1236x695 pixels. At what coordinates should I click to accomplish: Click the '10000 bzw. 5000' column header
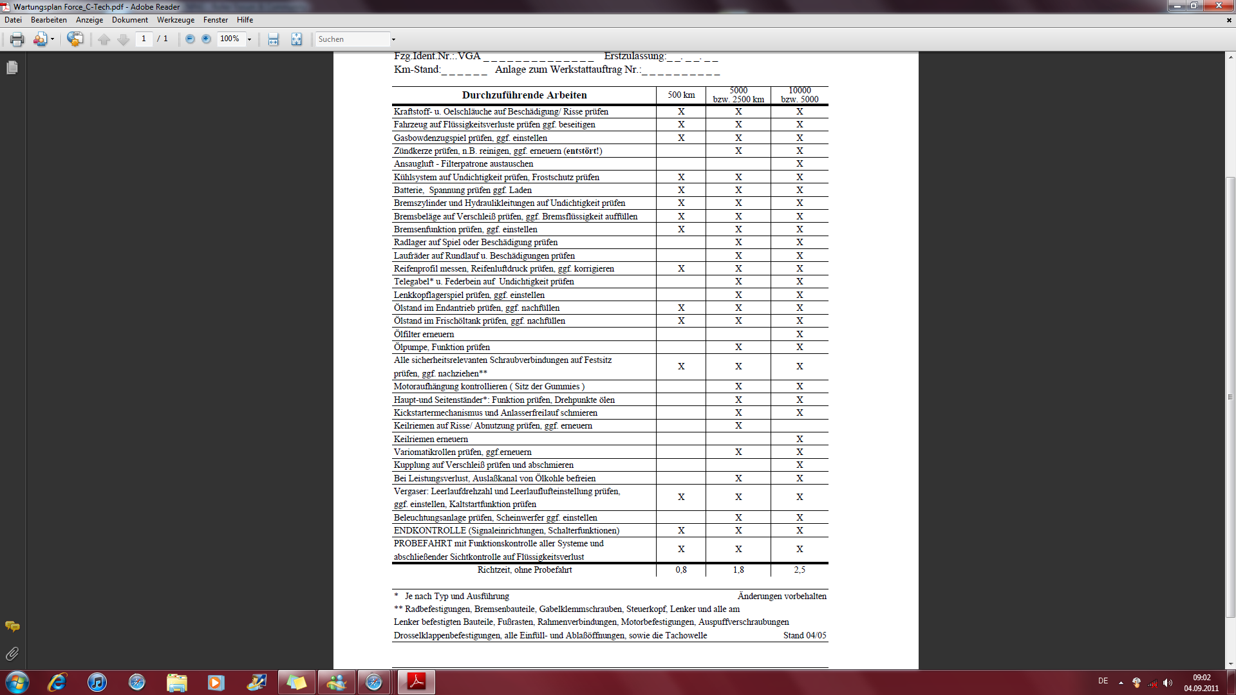[800, 95]
